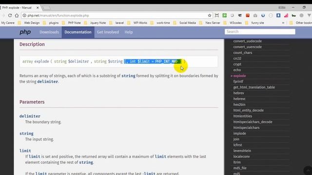Image resolution: width=312 pixels, height=175 pixels.
Task: Open the Help menu item
Action: (129, 32)
